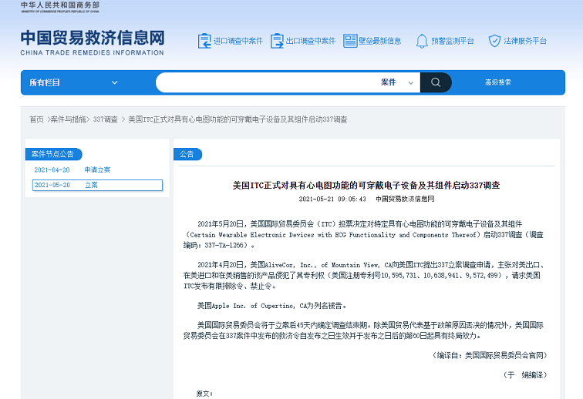This screenshot has height=399, width=583.
Task: Open the 2021-05-20 立案 entry
Action: tap(97, 185)
